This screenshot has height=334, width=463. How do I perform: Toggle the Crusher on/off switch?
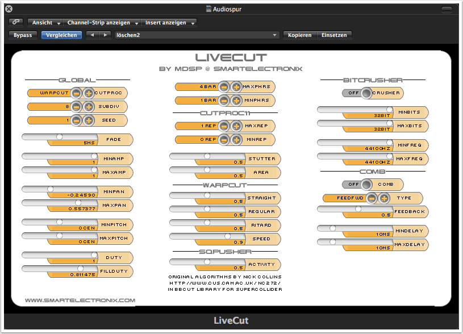tap(366, 93)
